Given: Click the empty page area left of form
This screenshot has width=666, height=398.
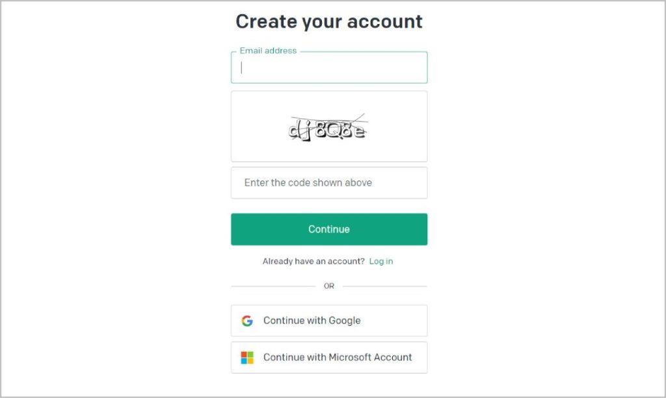Looking at the screenshot, I should tap(114, 199).
